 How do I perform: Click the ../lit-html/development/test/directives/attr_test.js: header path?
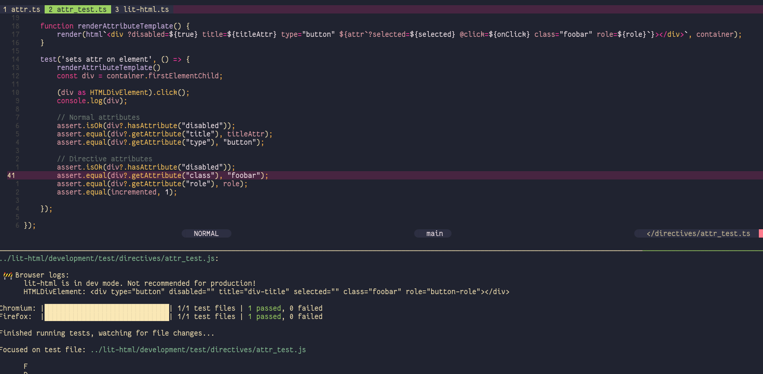coord(109,258)
